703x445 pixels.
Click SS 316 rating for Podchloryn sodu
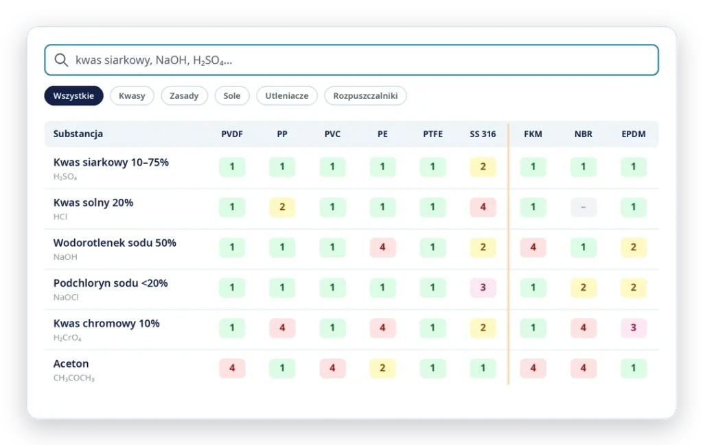[x=483, y=287]
